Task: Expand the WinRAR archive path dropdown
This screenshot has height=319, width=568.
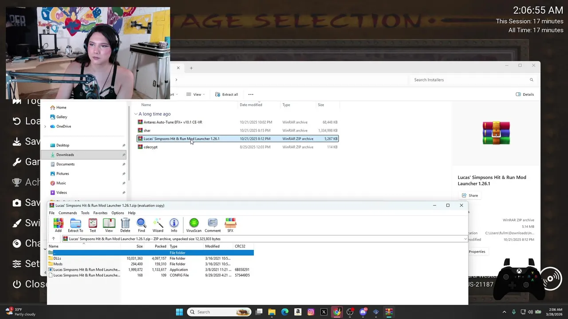Action: pos(465,239)
